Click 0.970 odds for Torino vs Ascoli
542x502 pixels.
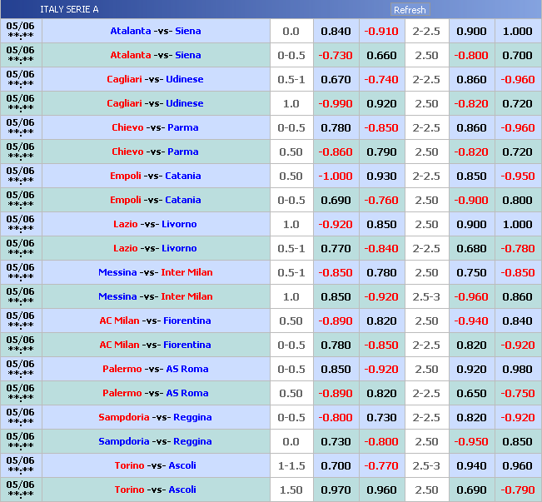336,490
